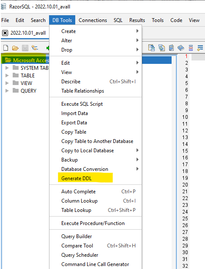The image size is (205, 269).
Task: Select Generate DDL menu item
Action: [96, 178]
